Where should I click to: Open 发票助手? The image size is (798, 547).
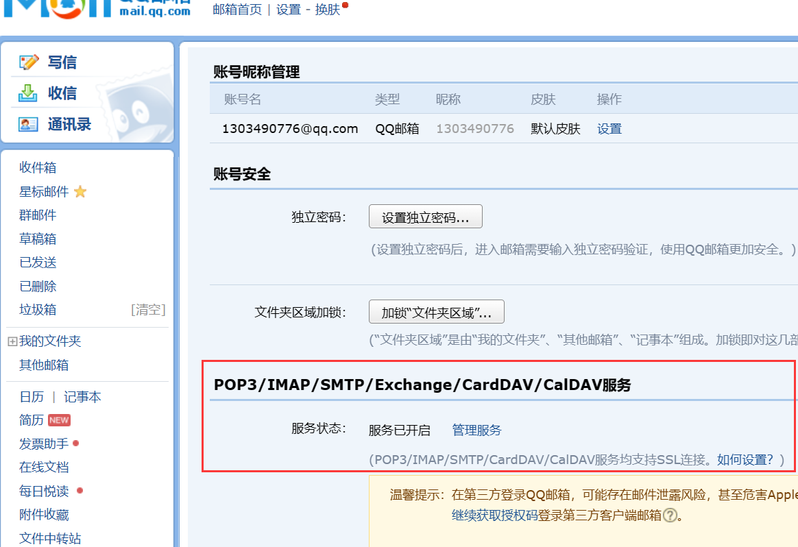coord(44,443)
